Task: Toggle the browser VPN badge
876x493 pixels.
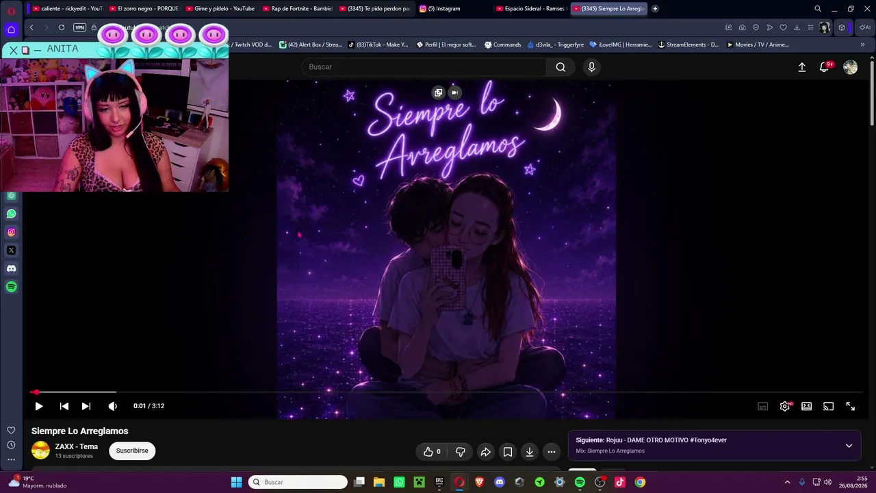Action: (x=80, y=27)
